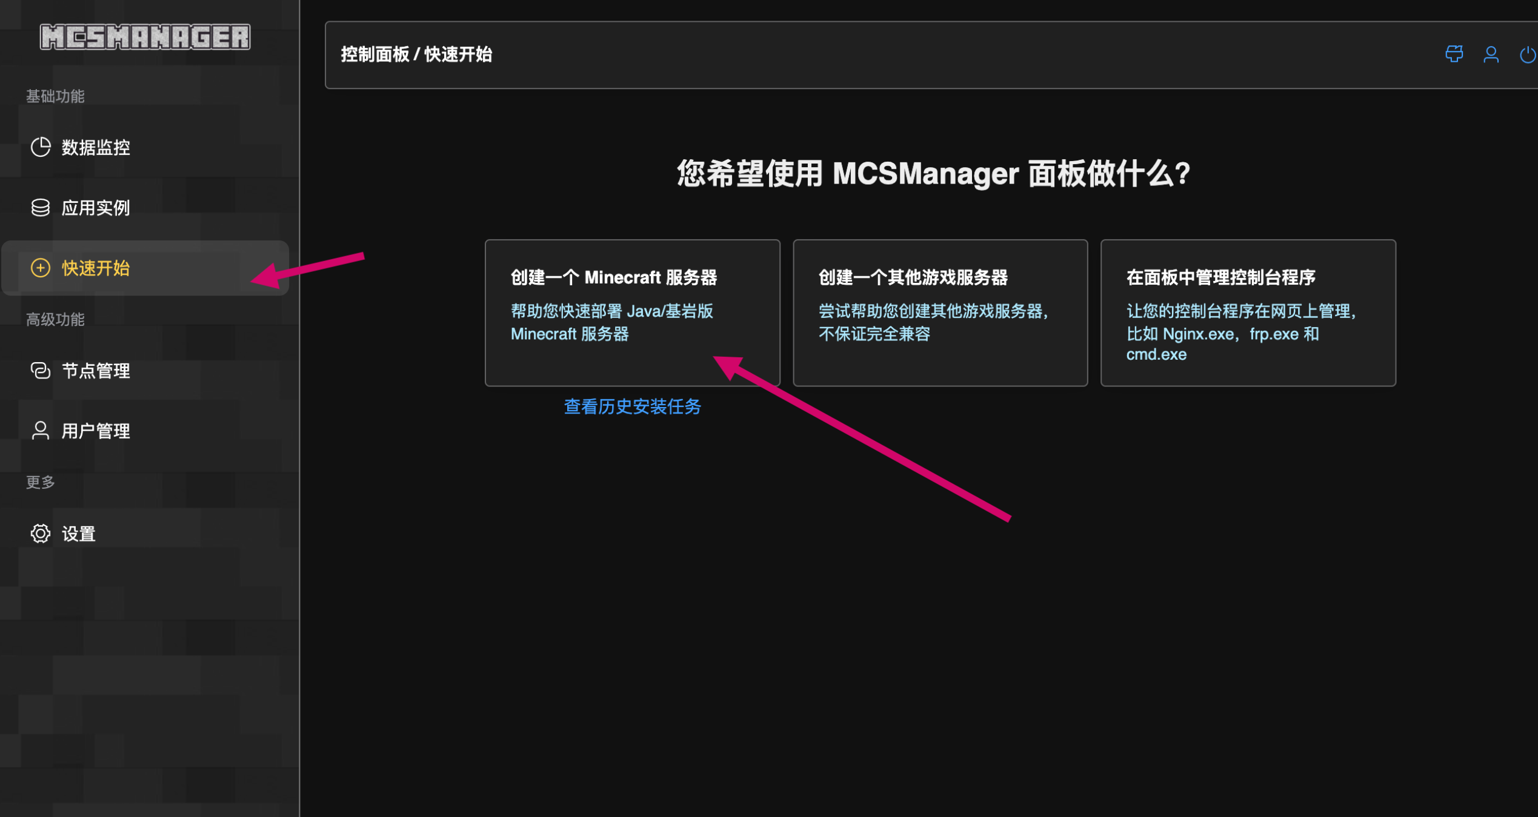This screenshot has height=817, width=1538.
Task: Click the power logout icon
Action: [1528, 55]
